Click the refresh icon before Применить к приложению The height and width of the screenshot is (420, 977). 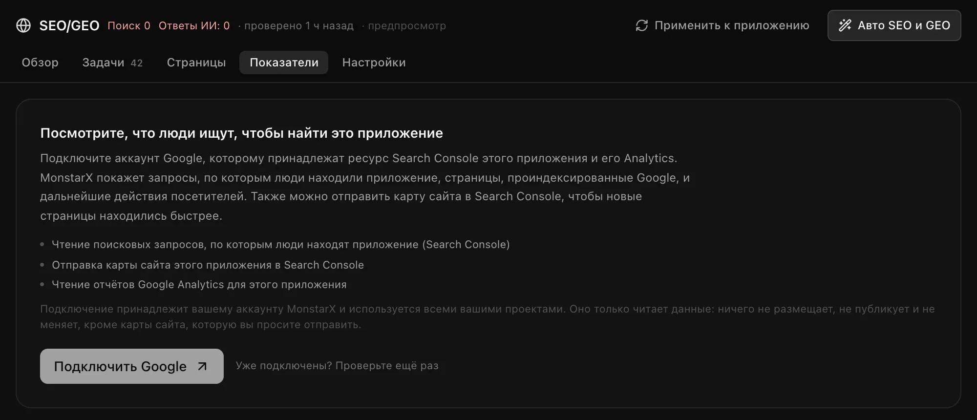pos(641,25)
